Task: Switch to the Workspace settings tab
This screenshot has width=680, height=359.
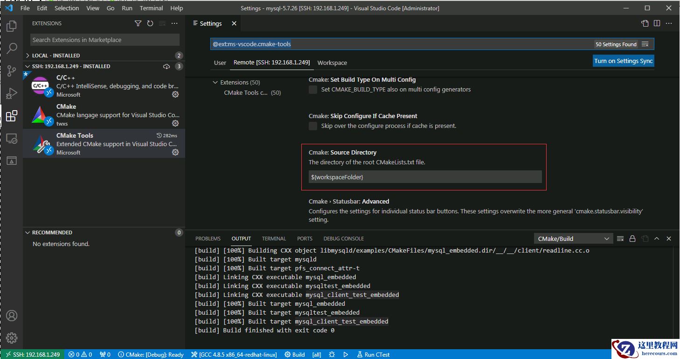Action: click(x=332, y=63)
